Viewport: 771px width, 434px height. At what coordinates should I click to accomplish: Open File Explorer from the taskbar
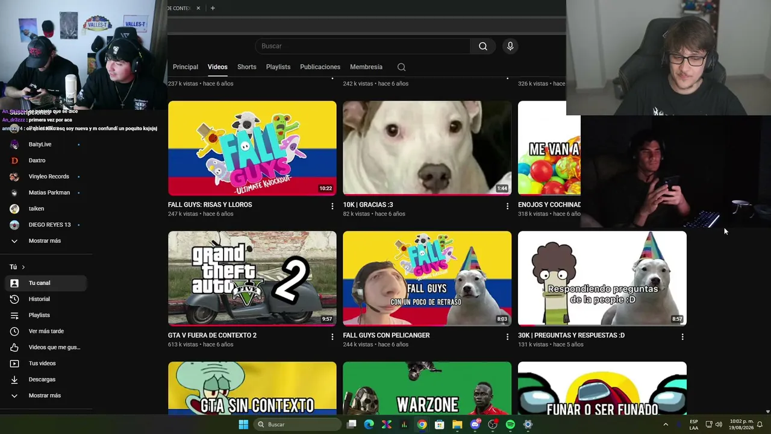tap(457, 424)
